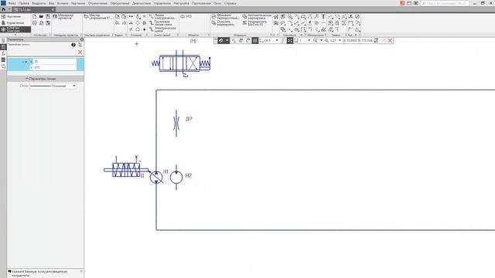The image size is (495, 278).
Task: Select Линия электрической связи tool
Action: coord(162,16)
